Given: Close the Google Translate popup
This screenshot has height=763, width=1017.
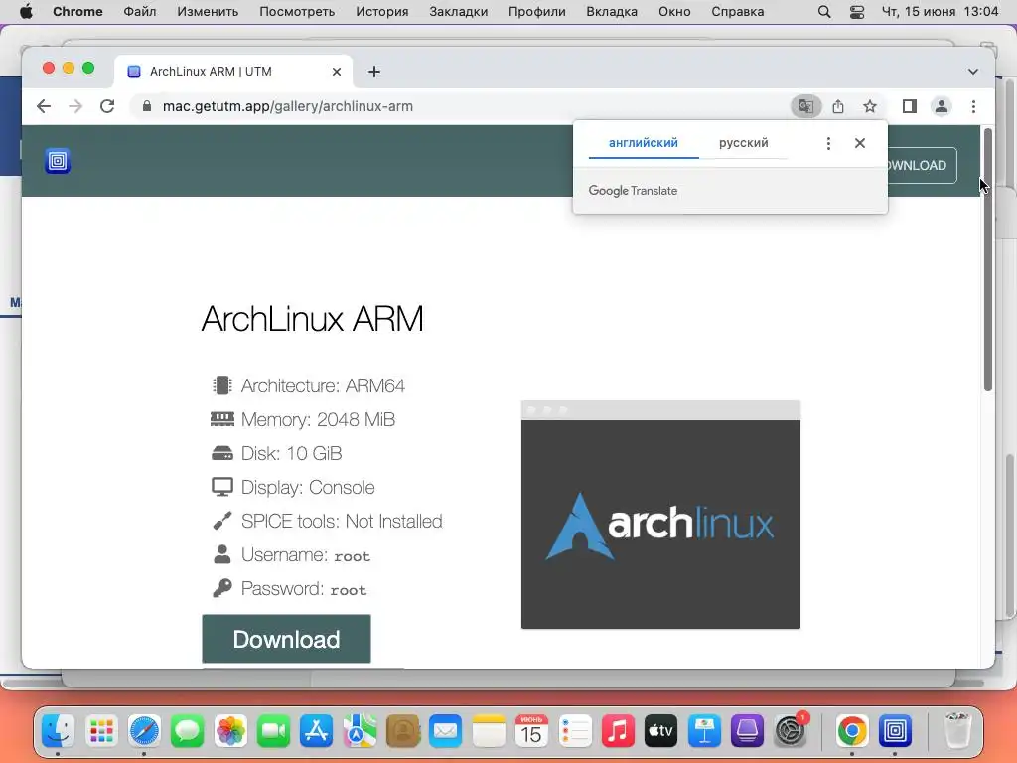Looking at the screenshot, I should (860, 143).
